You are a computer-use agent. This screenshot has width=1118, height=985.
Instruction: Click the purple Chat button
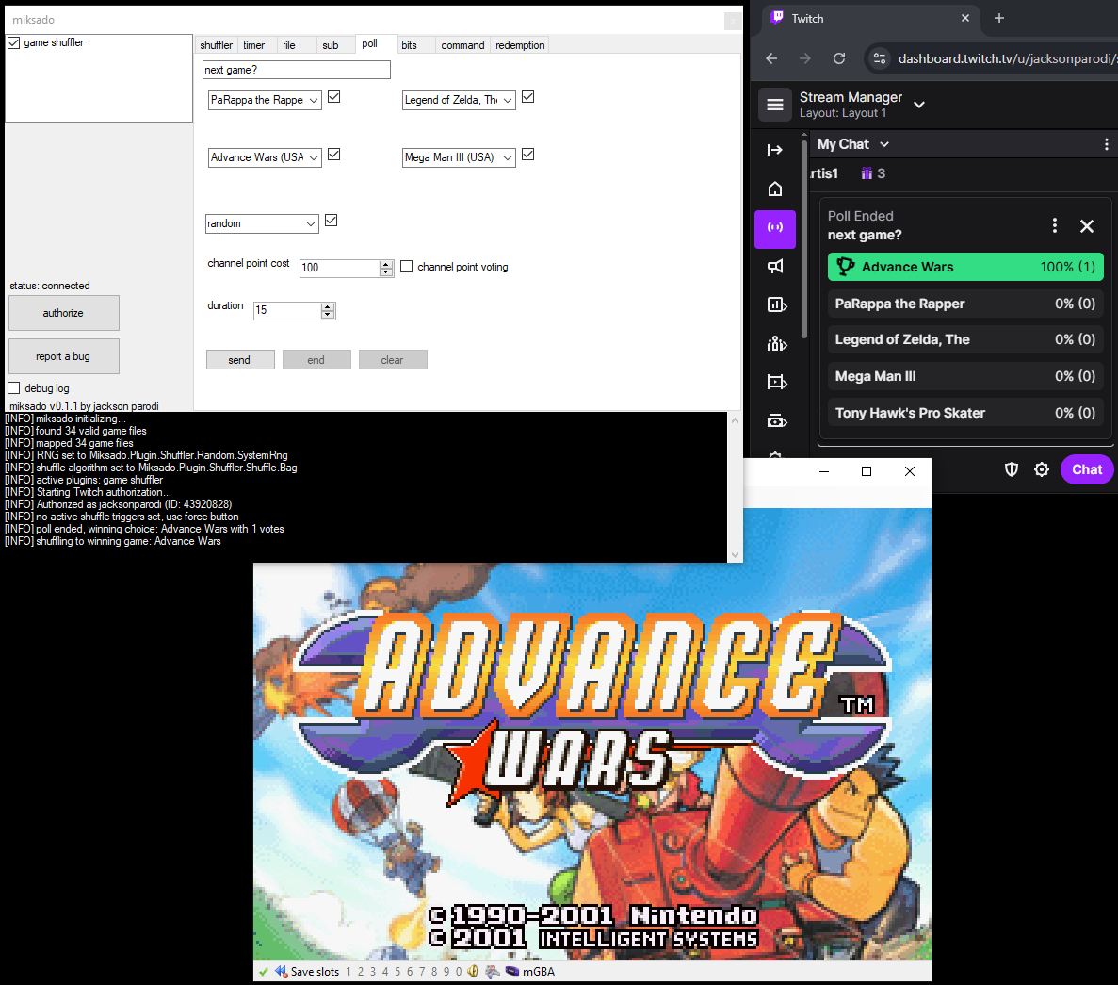(1087, 469)
